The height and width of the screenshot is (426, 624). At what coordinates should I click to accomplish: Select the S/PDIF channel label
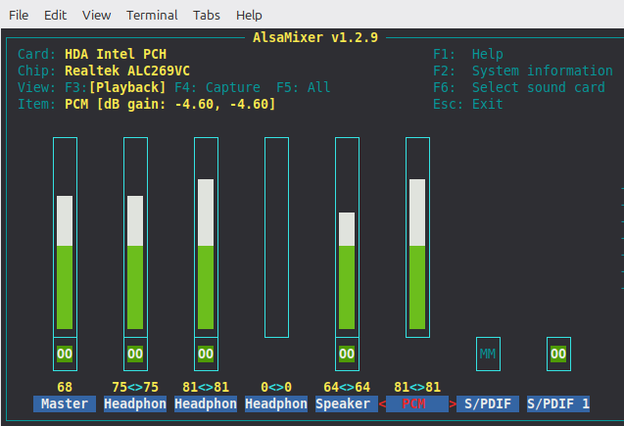click(x=488, y=403)
